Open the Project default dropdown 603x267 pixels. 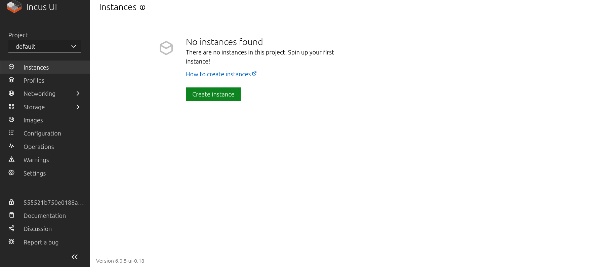click(x=45, y=46)
